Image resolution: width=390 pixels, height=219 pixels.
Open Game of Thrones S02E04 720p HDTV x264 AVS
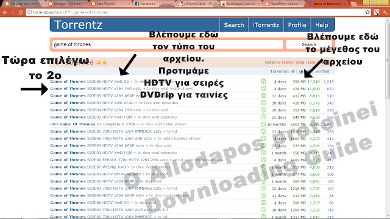pyautogui.click(x=101, y=210)
